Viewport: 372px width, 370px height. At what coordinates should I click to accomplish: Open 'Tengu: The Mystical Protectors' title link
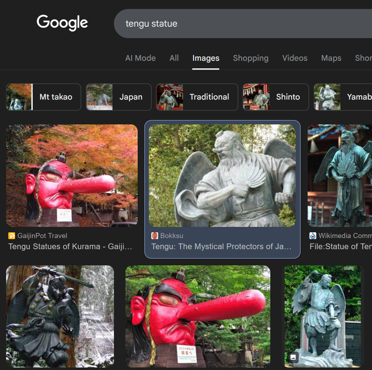221,247
